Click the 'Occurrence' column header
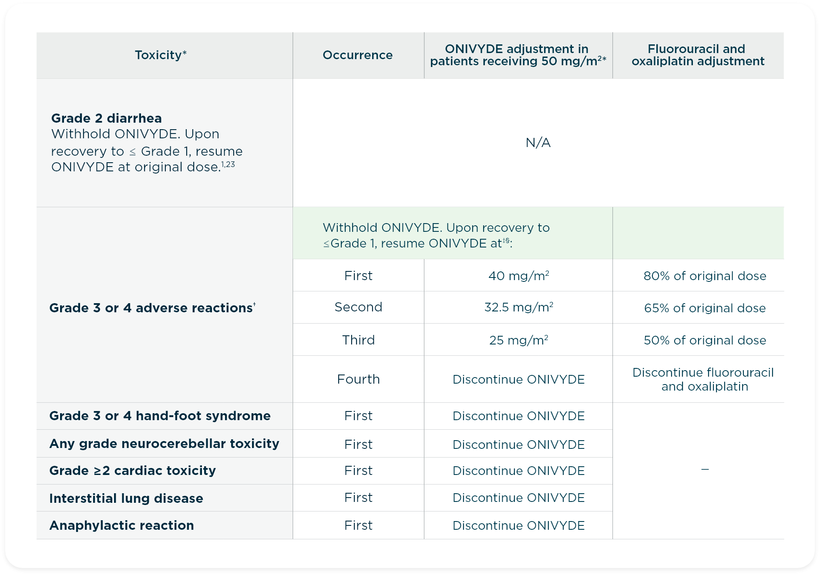Viewport: 820px width, 575px height. pos(358,55)
